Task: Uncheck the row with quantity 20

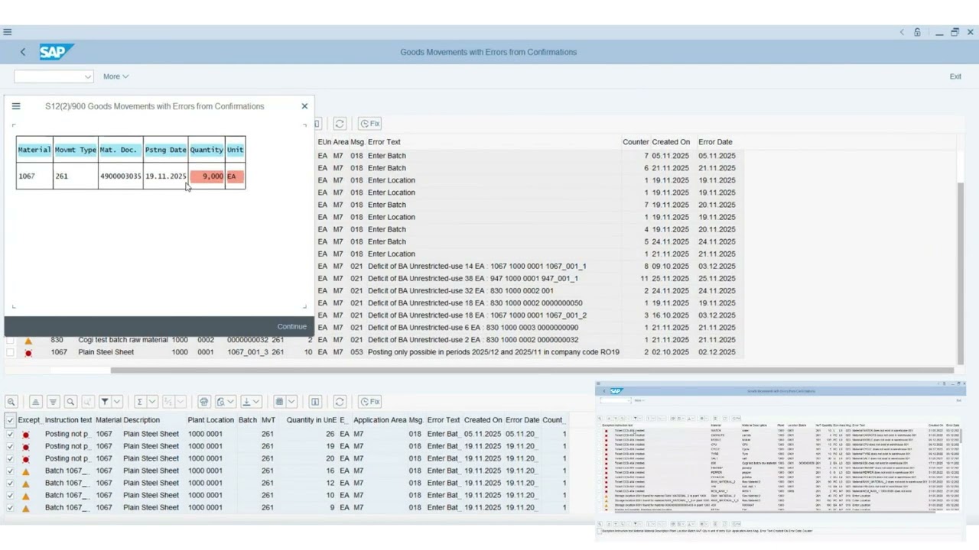Action: tap(10, 458)
